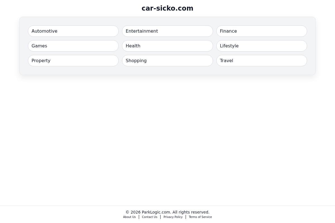The image size is (335, 223).
Task: Click the car-sicko.com site title
Action: [167, 8]
